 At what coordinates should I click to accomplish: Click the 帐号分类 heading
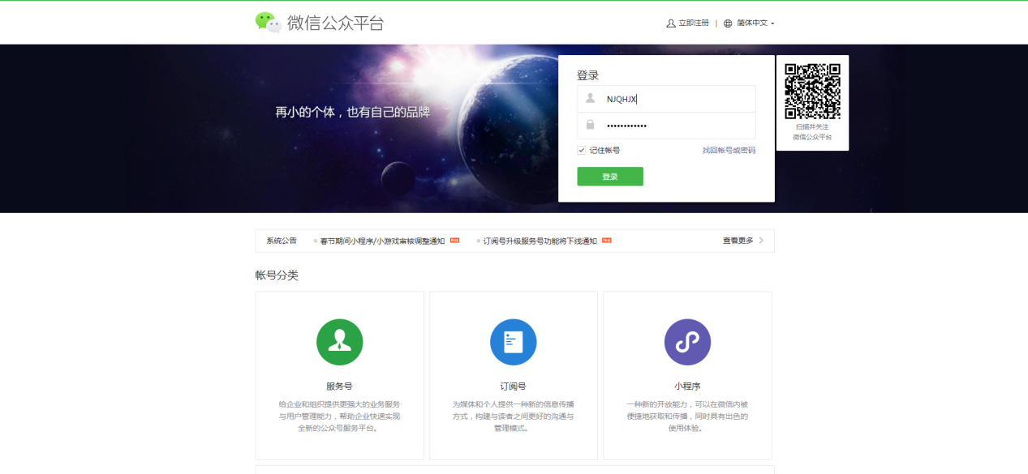pyautogui.click(x=277, y=275)
